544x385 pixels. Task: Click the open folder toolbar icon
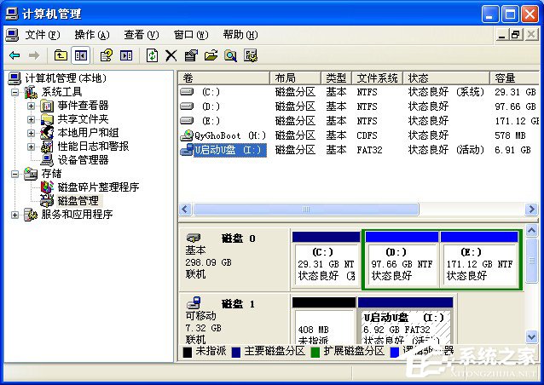pos(211,55)
